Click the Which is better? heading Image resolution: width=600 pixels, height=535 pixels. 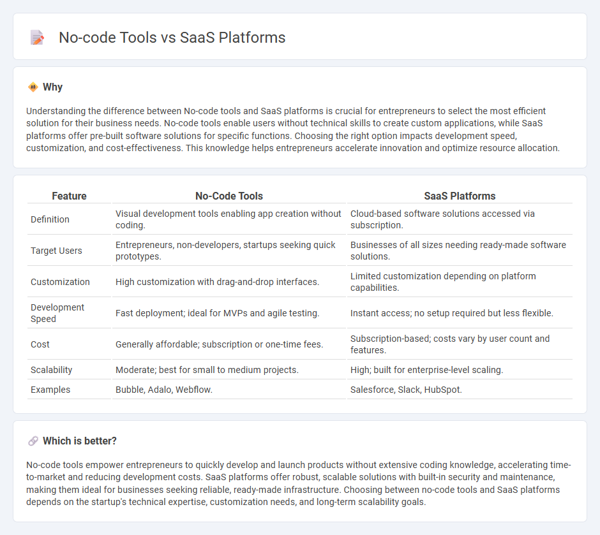80,441
